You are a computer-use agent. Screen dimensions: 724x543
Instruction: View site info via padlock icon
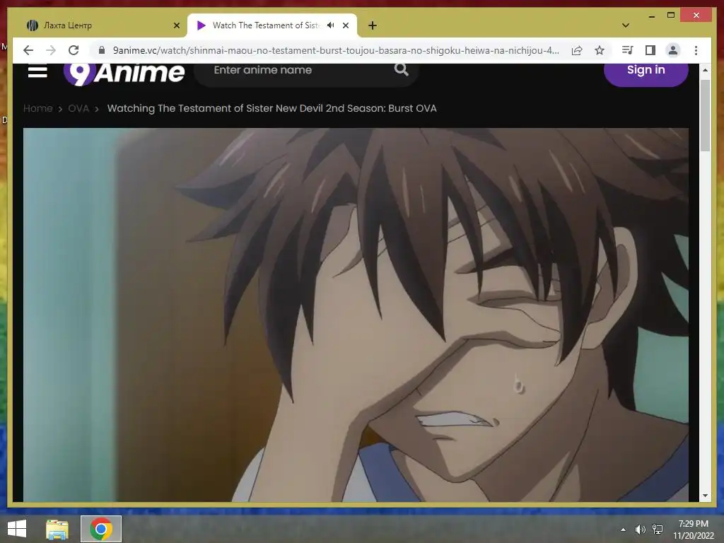pyautogui.click(x=102, y=50)
